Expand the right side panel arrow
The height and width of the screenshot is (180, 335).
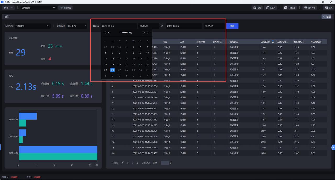click(x=333, y=148)
